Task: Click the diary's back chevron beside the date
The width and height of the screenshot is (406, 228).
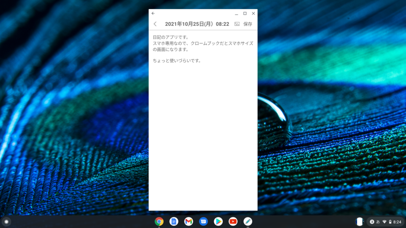Action: point(155,24)
